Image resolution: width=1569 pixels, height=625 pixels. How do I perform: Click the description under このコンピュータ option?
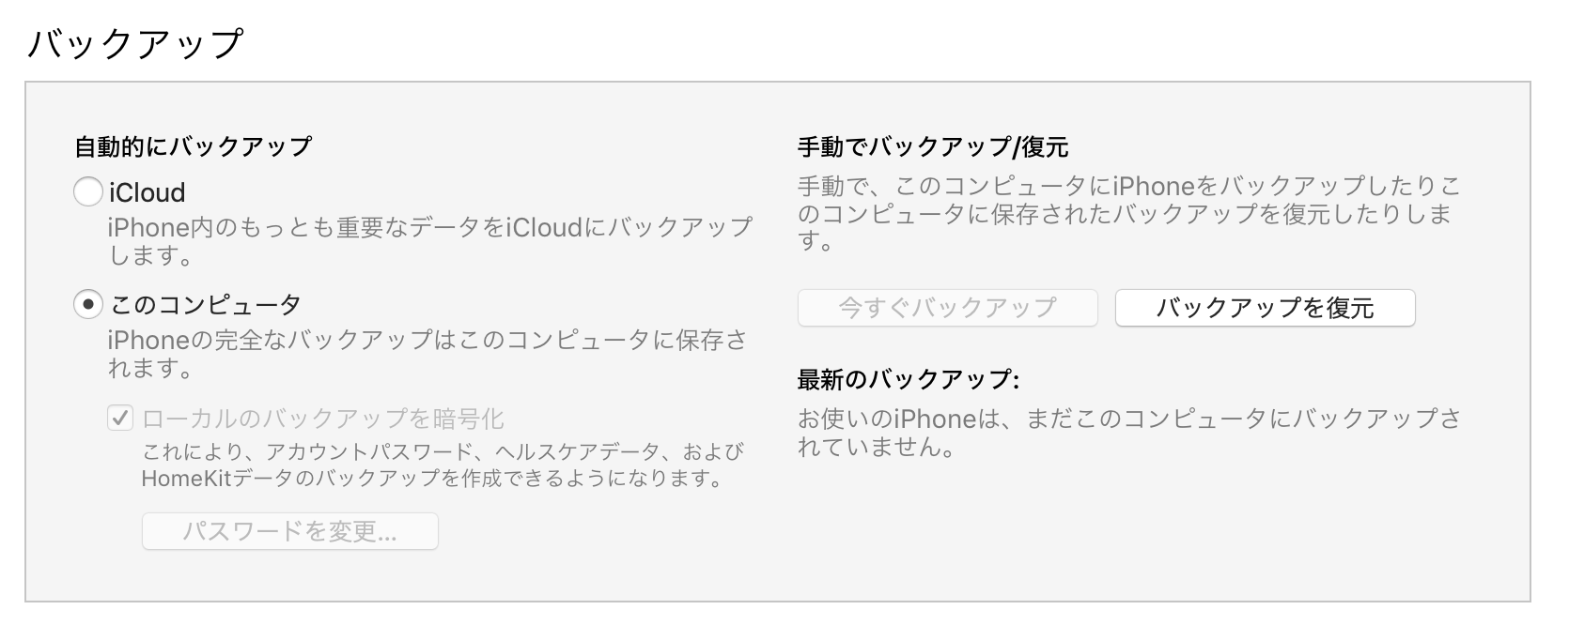click(x=427, y=354)
